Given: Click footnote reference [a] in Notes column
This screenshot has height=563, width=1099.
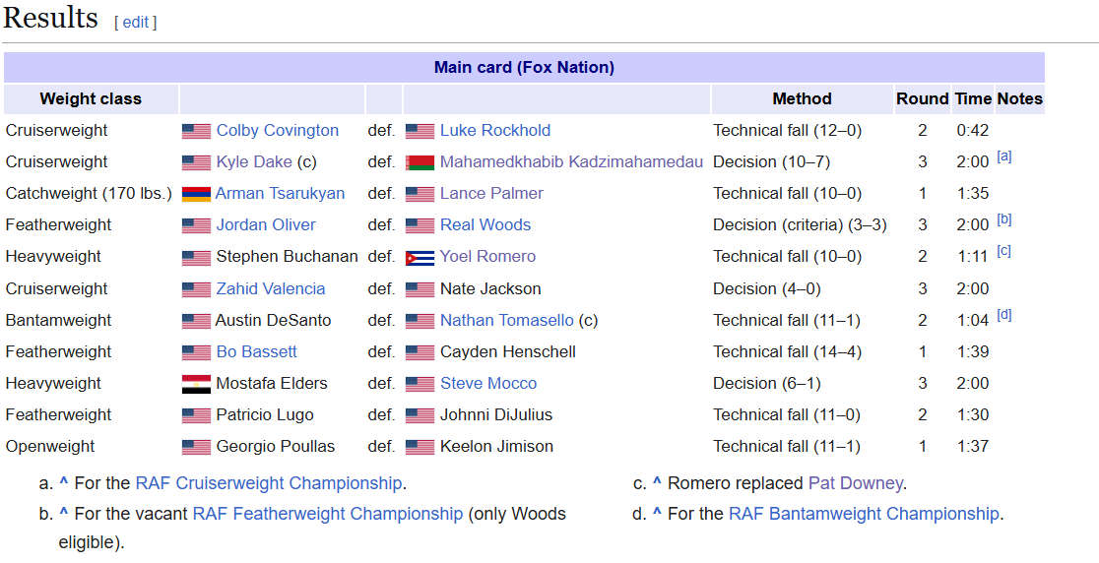Looking at the screenshot, I should click(x=1003, y=156).
